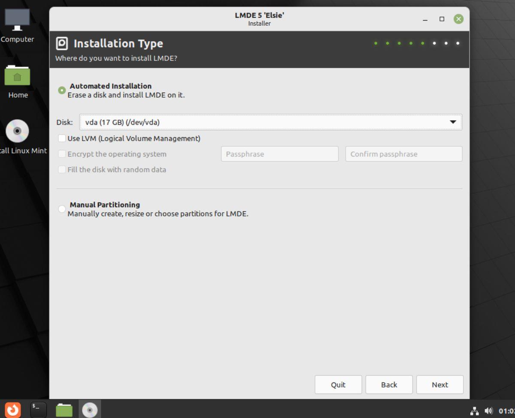Image resolution: width=515 pixels, height=418 pixels.
Task: Expand the vda disk list arrow
Action: click(453, 122)
